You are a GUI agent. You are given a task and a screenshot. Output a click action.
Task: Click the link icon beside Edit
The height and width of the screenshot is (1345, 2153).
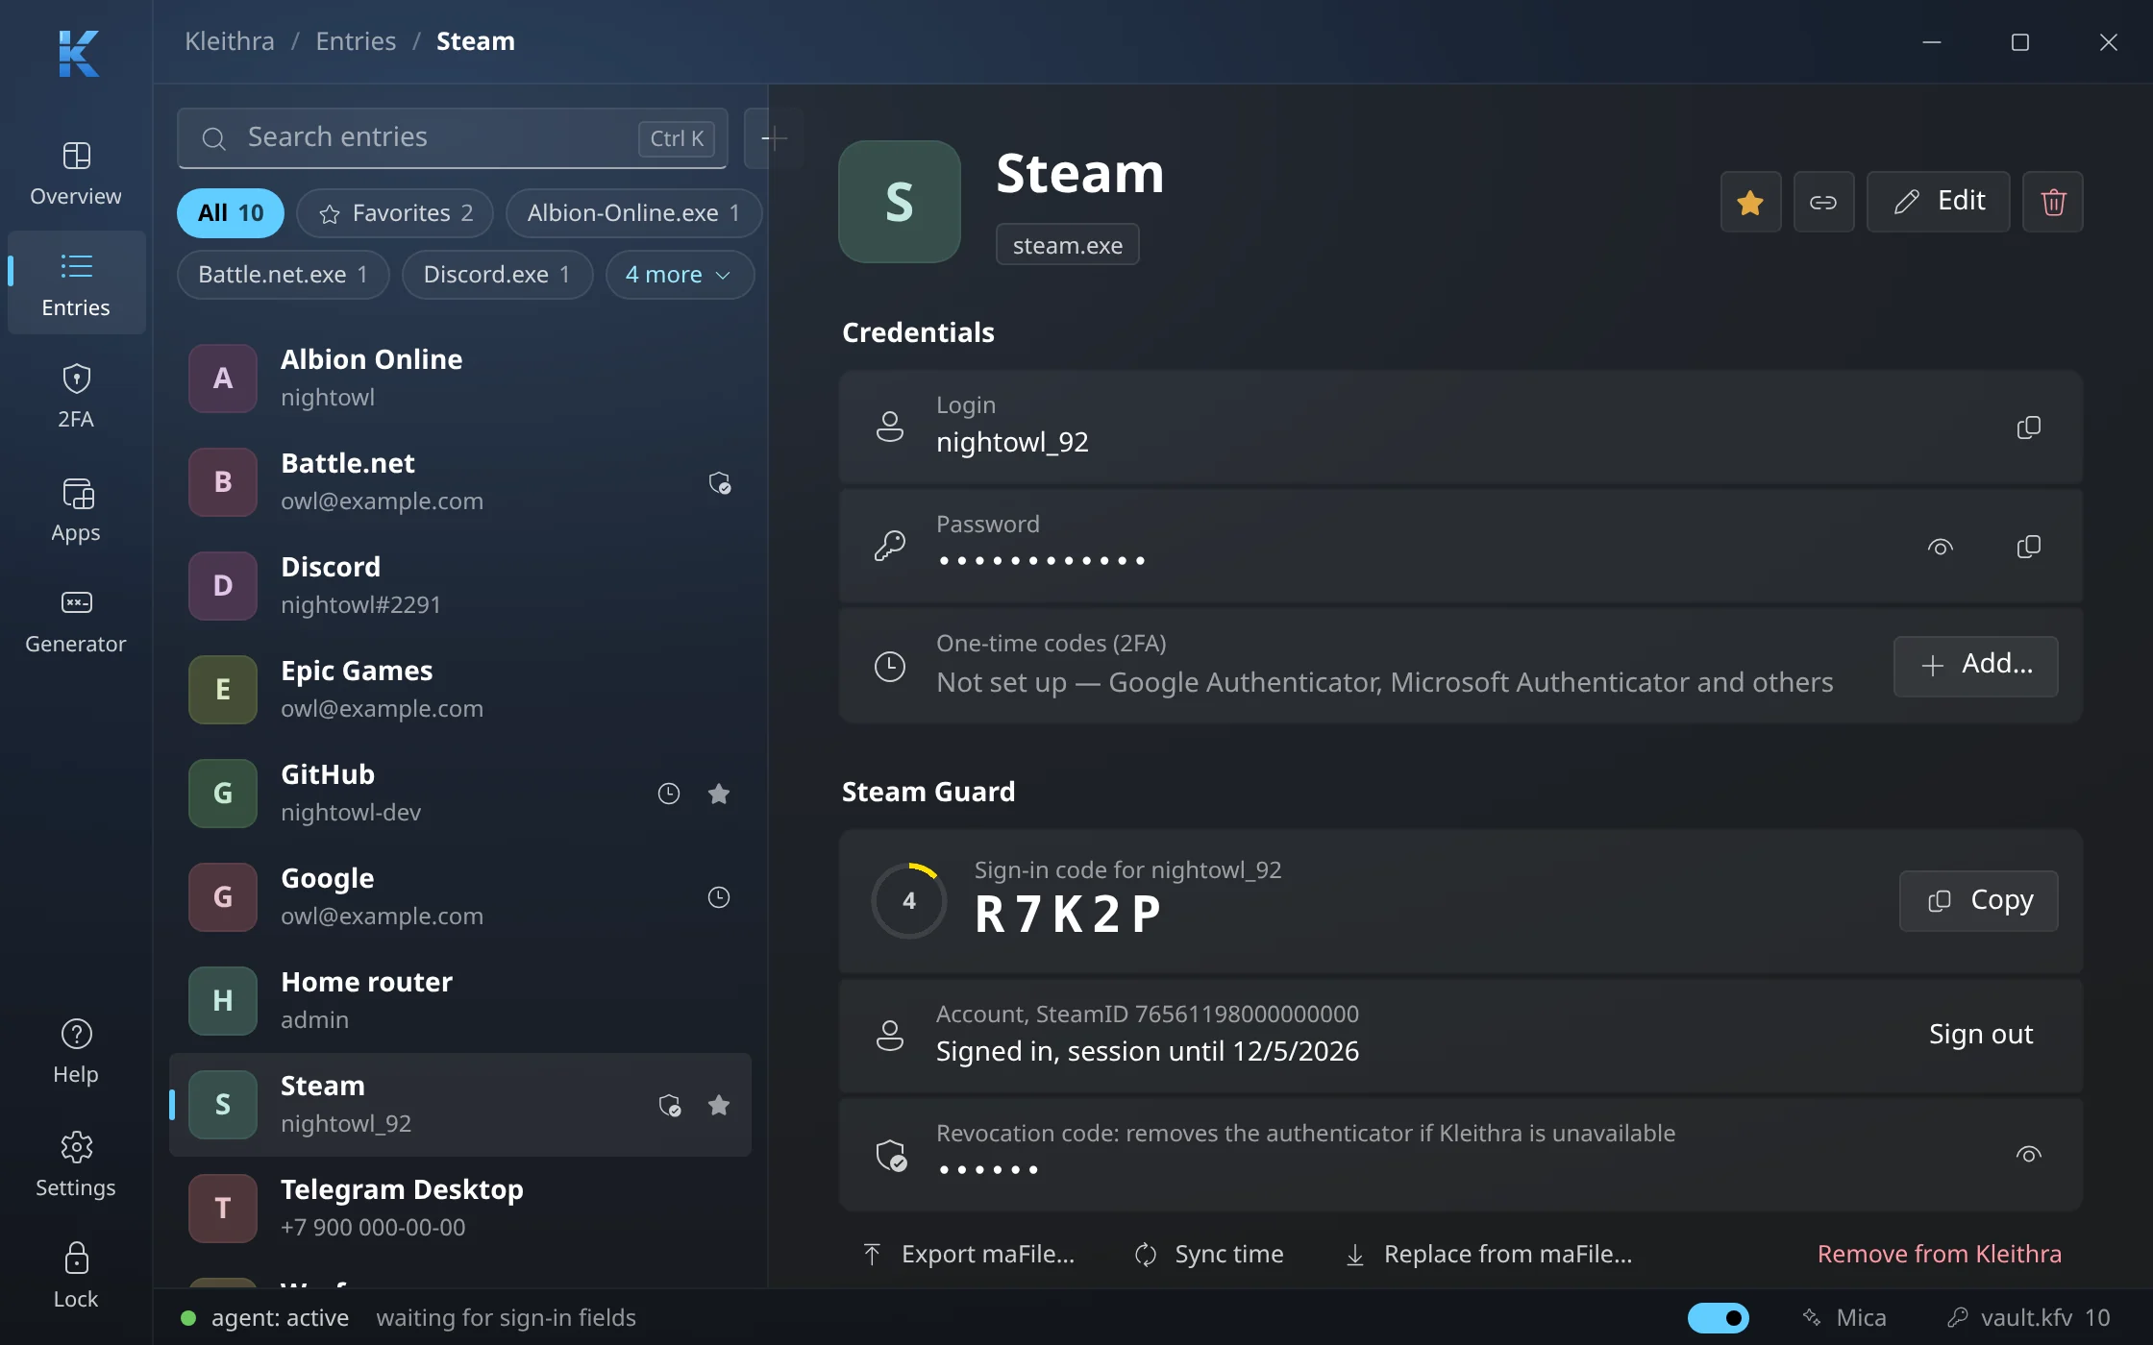point(1823,202)
